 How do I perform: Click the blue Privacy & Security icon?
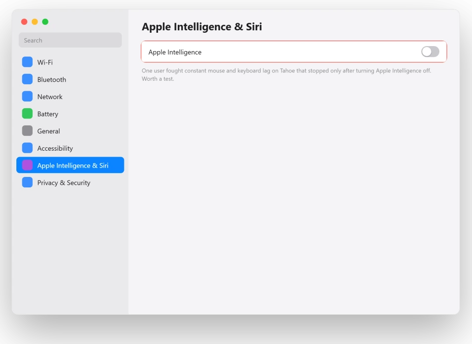point(27,182)
